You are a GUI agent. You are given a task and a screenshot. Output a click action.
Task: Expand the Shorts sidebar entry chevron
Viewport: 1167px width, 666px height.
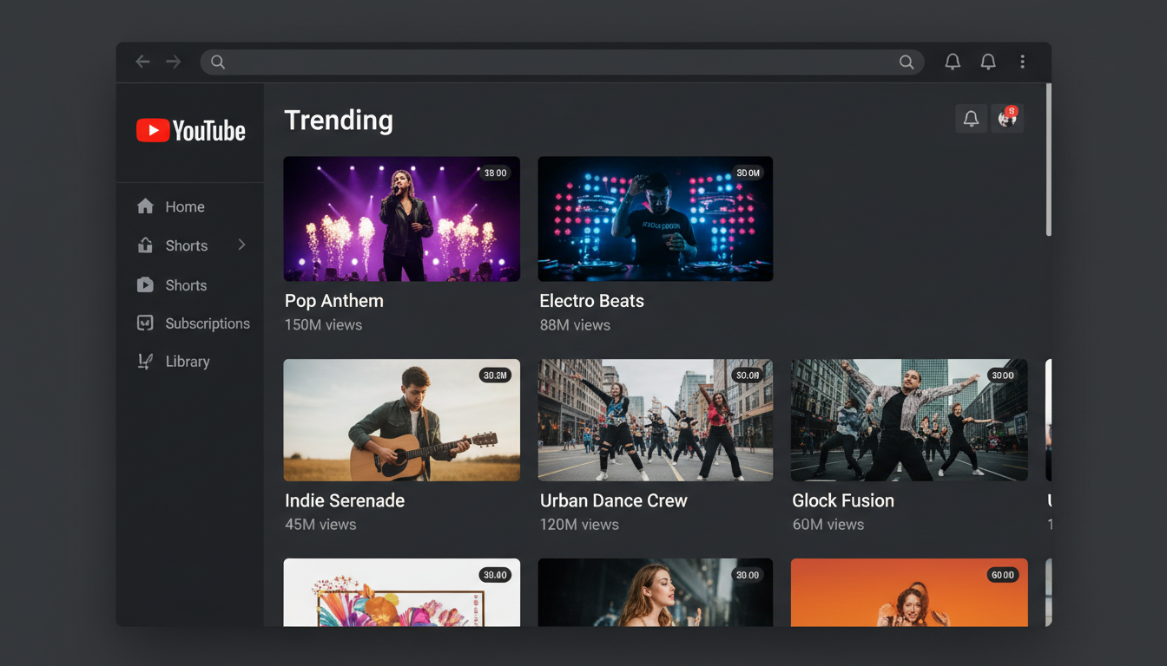click(x=241, y=245)
